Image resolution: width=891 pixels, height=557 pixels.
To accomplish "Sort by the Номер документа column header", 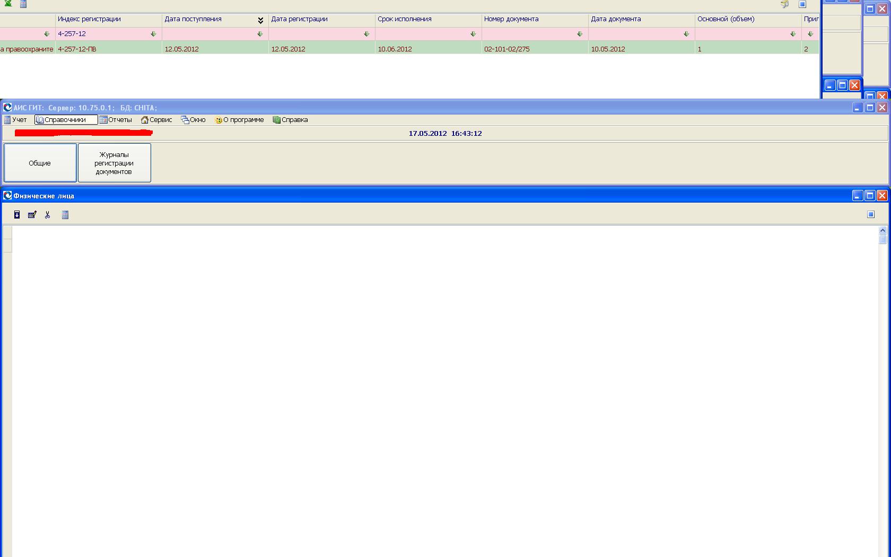I will click(x=535, y=20).
